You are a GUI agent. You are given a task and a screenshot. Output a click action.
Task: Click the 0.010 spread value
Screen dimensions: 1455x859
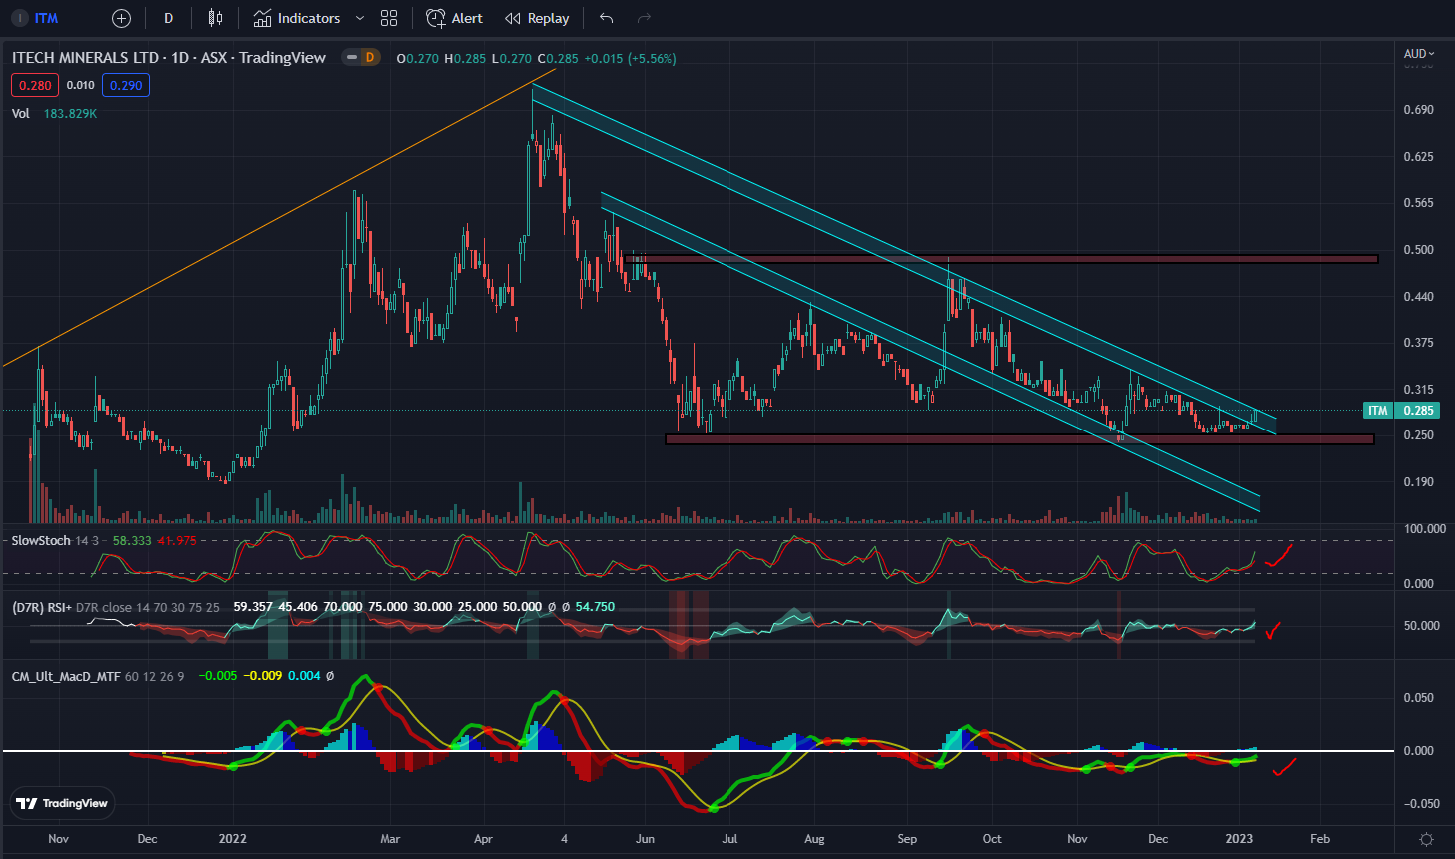tap(80, 85)
